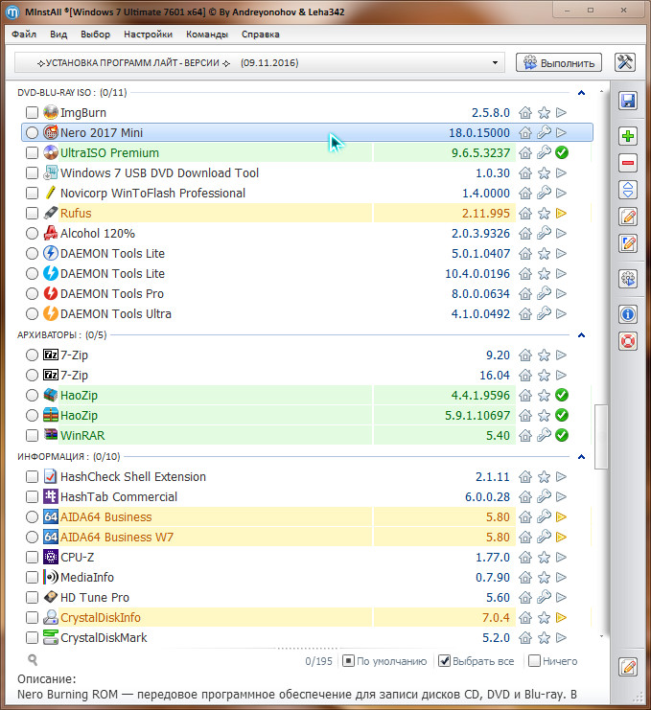Check the Rufus checkbox

point(32,213)
